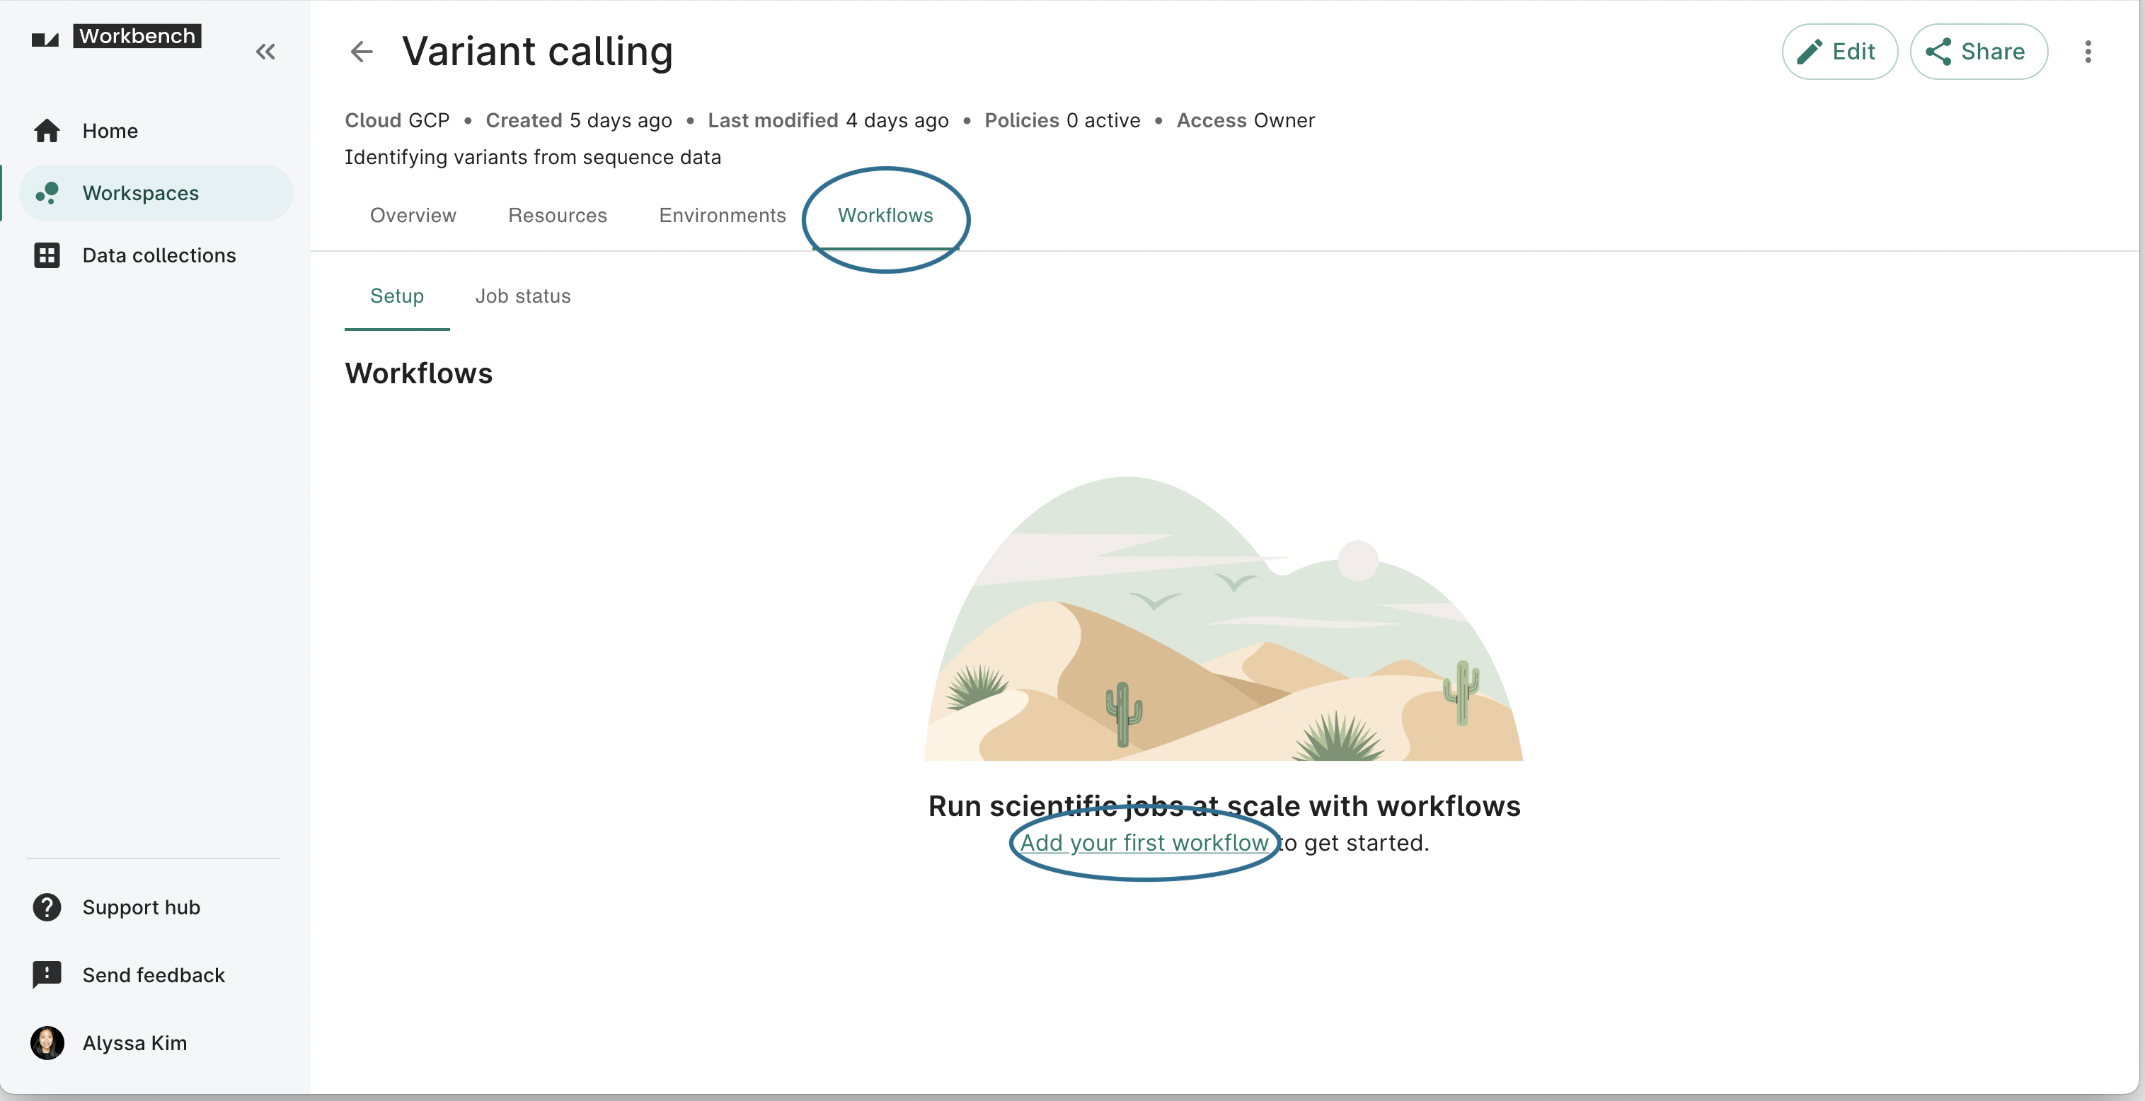The width and height of the screenshot is (2145, 1101).
Task: Click the Support hub question mark icon
Action: pos(47,906)
